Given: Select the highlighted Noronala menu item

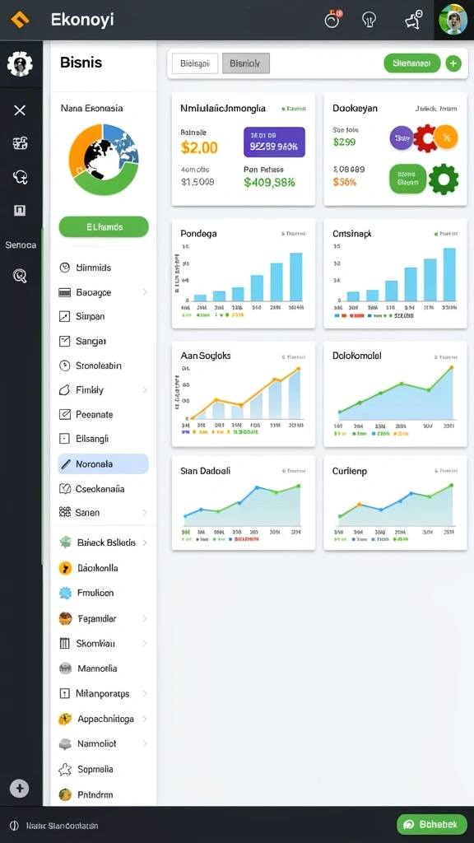Looking at the screenshot, I should click(103, 464).
